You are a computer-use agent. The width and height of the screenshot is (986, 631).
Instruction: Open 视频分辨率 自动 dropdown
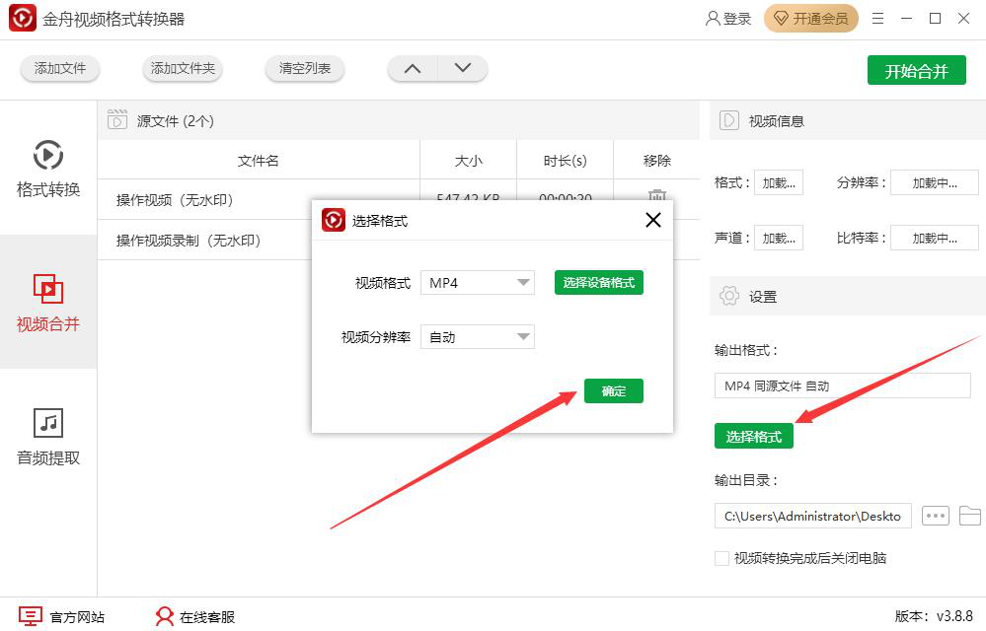click(478, 337)
